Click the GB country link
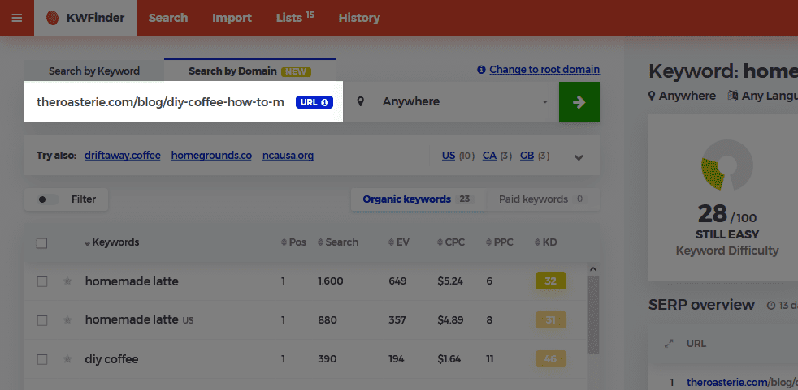The width and height of the screenshot is (798, 390). point(527,156)
